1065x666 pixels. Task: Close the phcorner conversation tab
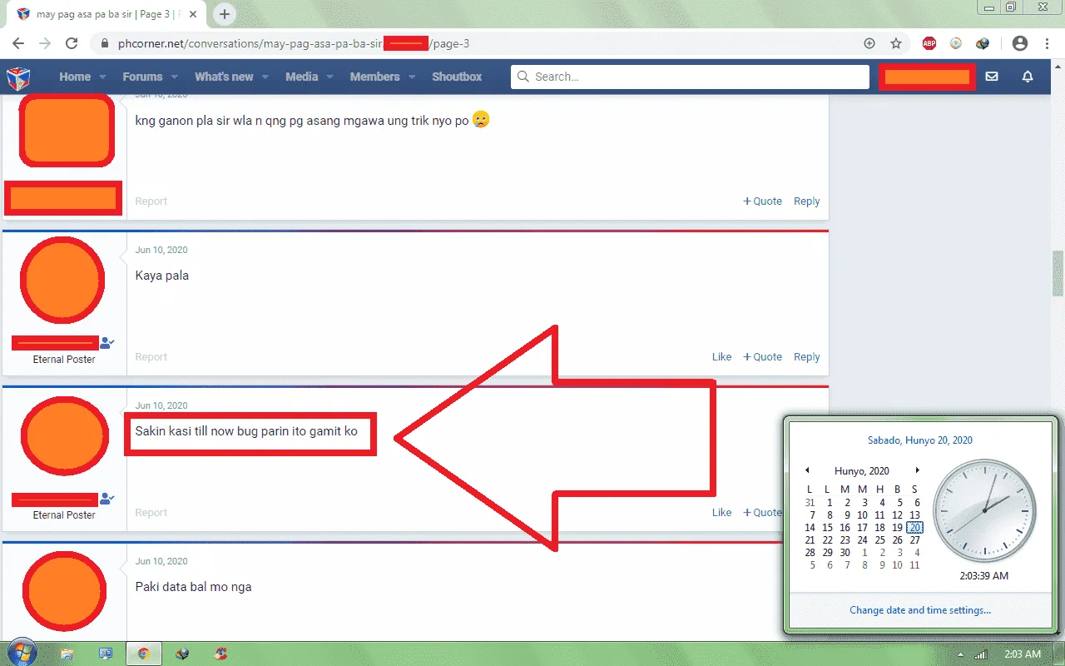(x=193, y=14)
